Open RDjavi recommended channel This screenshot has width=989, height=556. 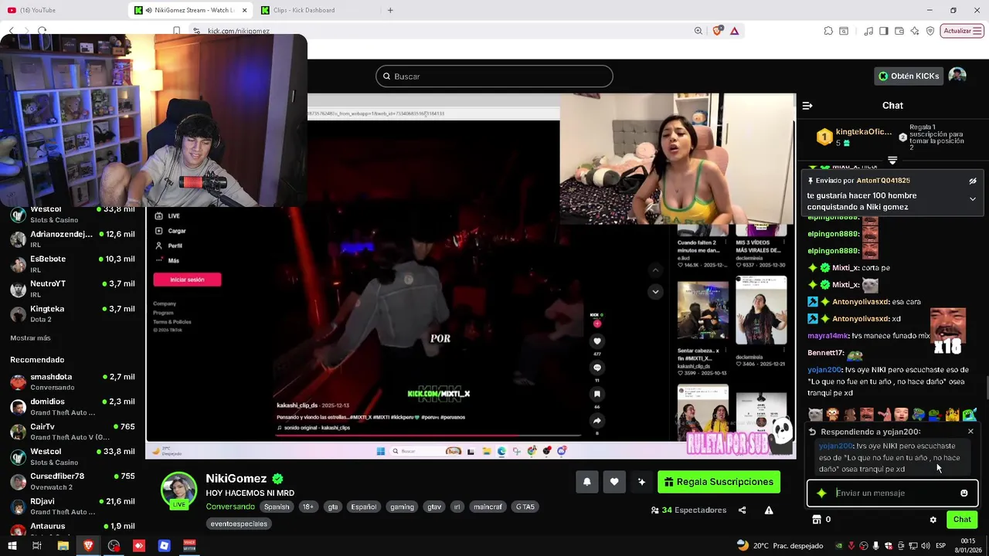click(73, 506)
